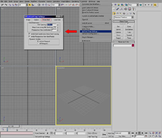The height and width of the screenshot is (138, 162).
Task: Open the Material Editor toolbar icon
Action: [122, 5]
